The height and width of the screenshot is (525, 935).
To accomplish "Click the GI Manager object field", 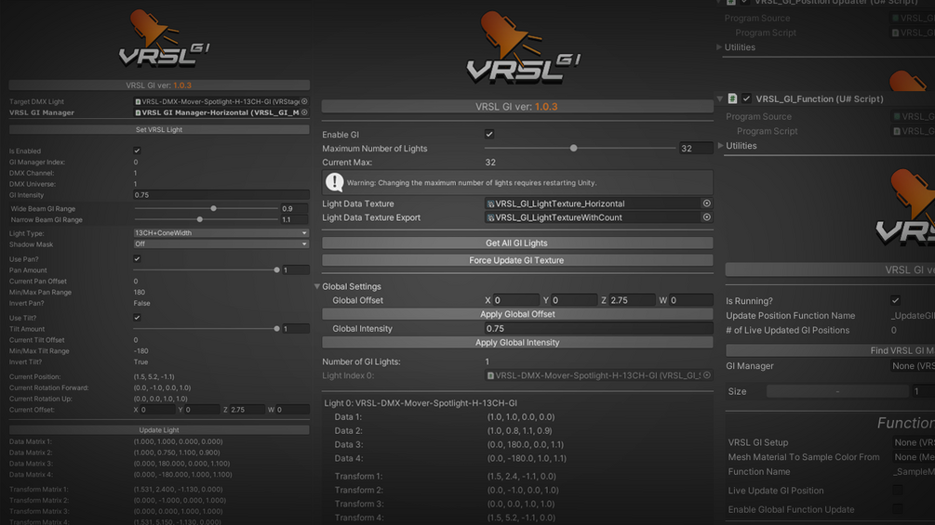I will click(913, 366).
